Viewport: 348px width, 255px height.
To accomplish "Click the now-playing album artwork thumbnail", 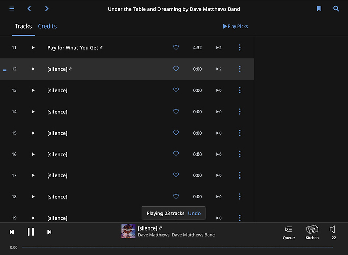I will [x=128, y=231].
